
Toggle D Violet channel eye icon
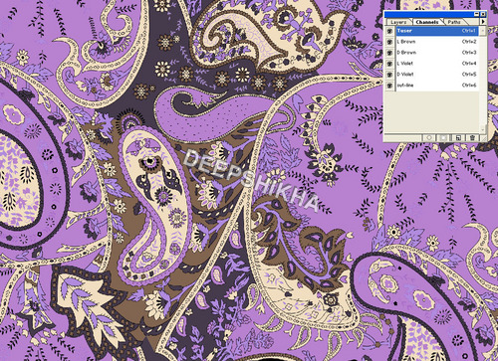click(x=389, y=75)
